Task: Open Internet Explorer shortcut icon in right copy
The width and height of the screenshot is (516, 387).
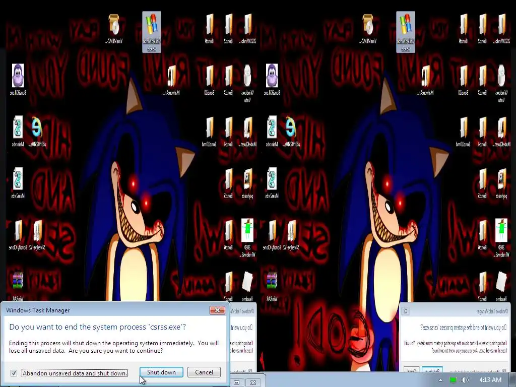Action: click(x=291, y=131)
